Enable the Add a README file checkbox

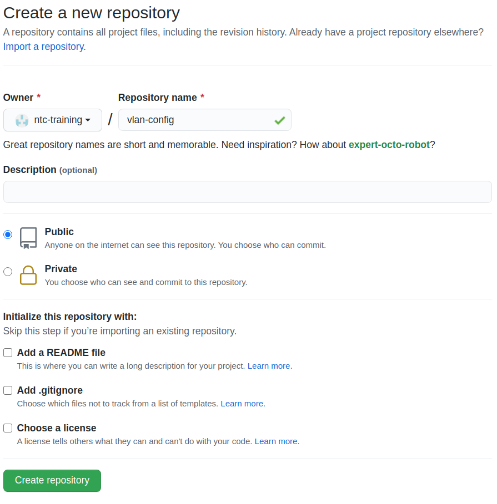8,353
